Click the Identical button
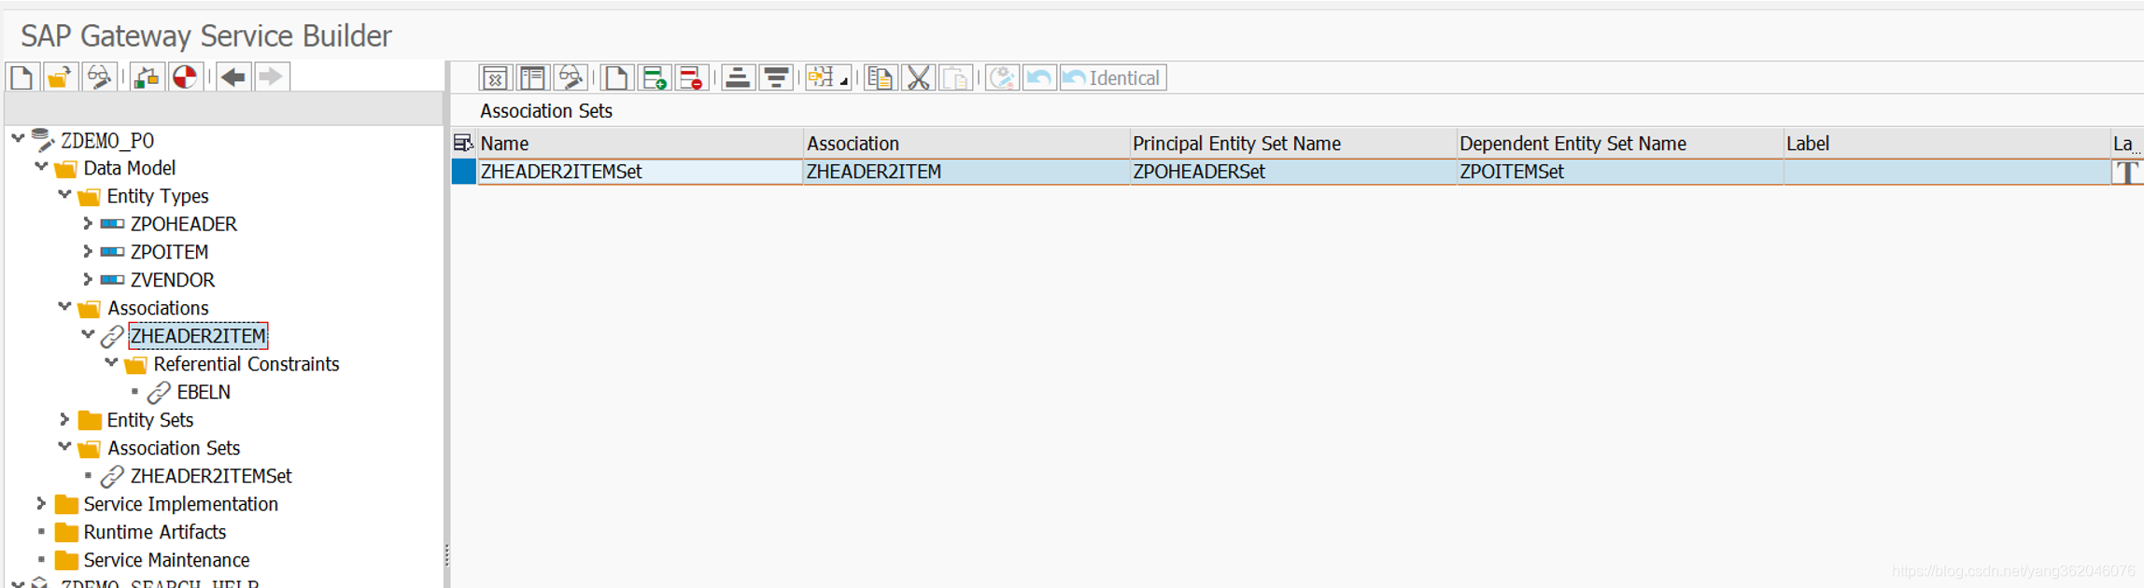 (x=1113, y=77)
